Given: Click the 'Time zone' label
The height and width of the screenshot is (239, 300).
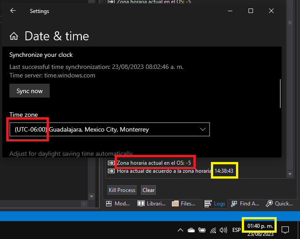Looking at the screenshot, I should [x=24, y=115].
